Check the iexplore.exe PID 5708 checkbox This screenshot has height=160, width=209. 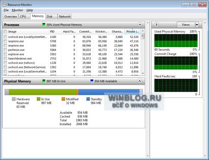[5, 41]
